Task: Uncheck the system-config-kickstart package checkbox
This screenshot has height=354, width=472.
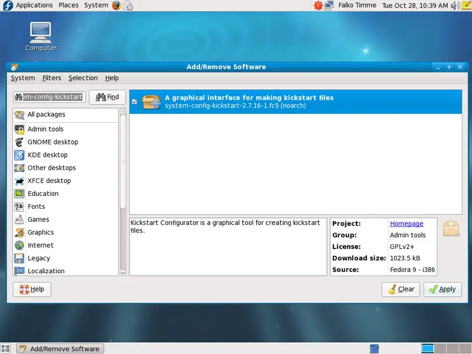Action: tap(135, 102)
